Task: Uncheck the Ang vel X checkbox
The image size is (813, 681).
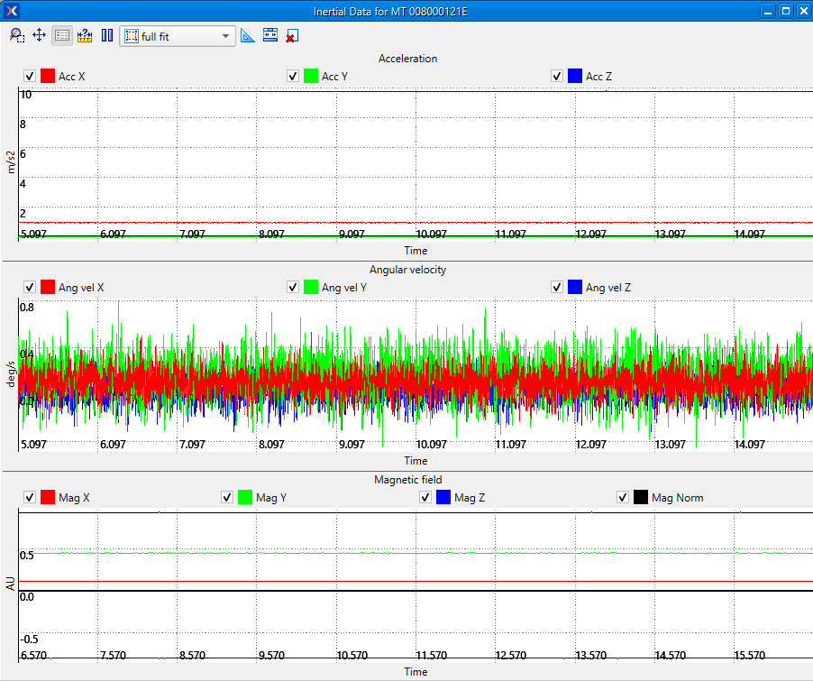Action: point(30,286)
